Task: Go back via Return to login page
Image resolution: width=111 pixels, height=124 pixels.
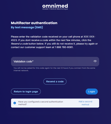Action: (x=26, y=92)
